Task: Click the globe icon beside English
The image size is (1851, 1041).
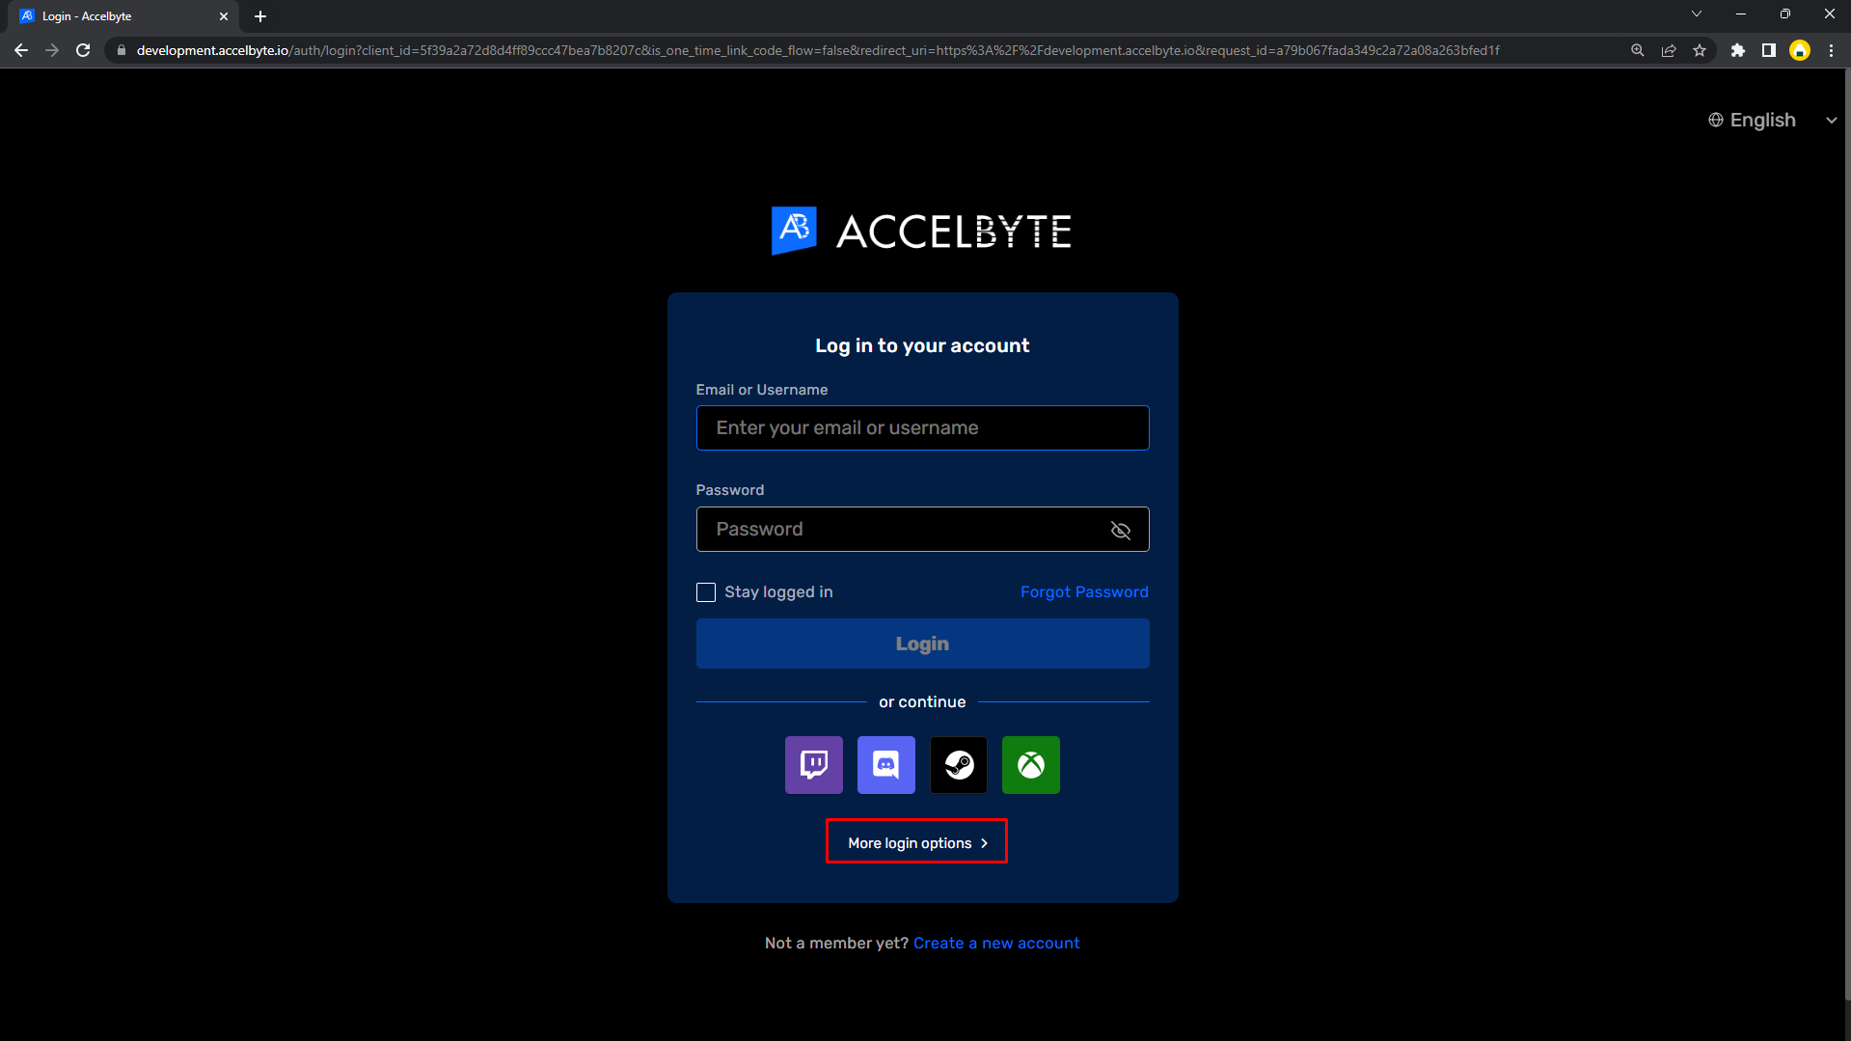Action: point(1715,120)
